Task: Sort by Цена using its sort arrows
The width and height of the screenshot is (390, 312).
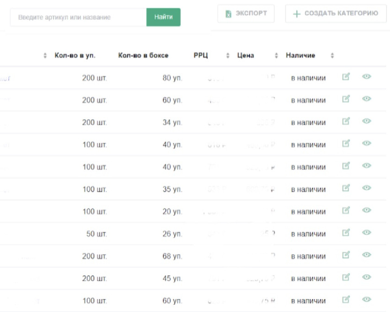Action: point(277,56)
